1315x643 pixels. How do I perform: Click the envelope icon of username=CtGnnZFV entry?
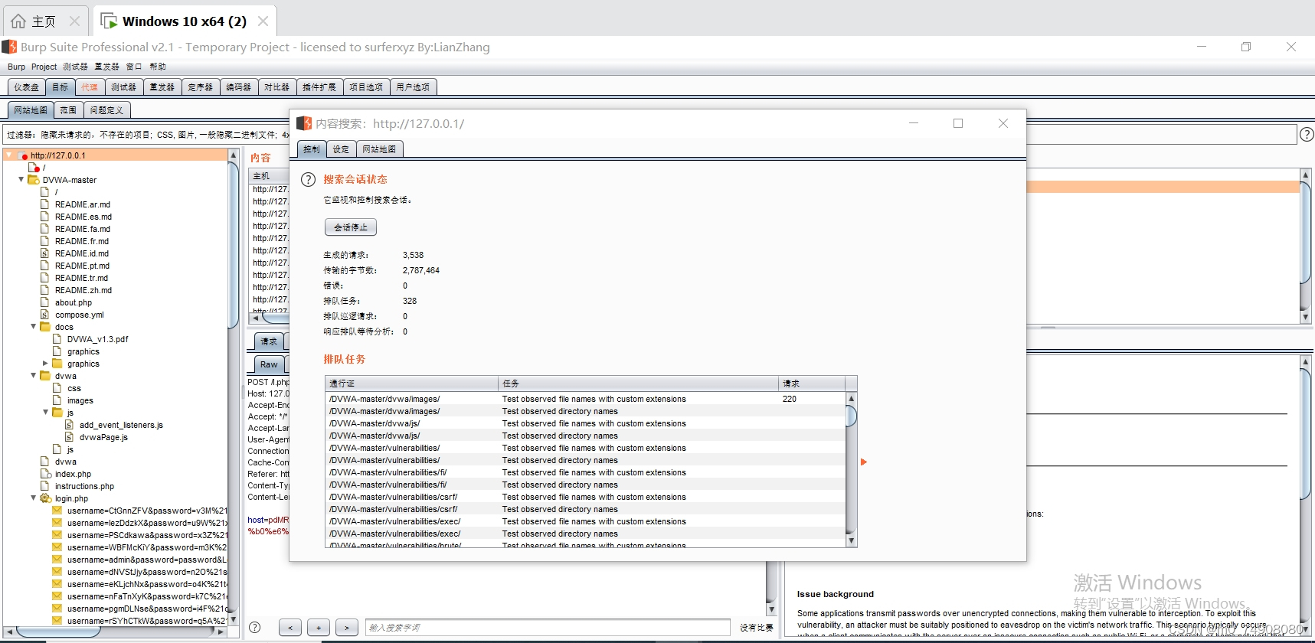coord(57,511)
